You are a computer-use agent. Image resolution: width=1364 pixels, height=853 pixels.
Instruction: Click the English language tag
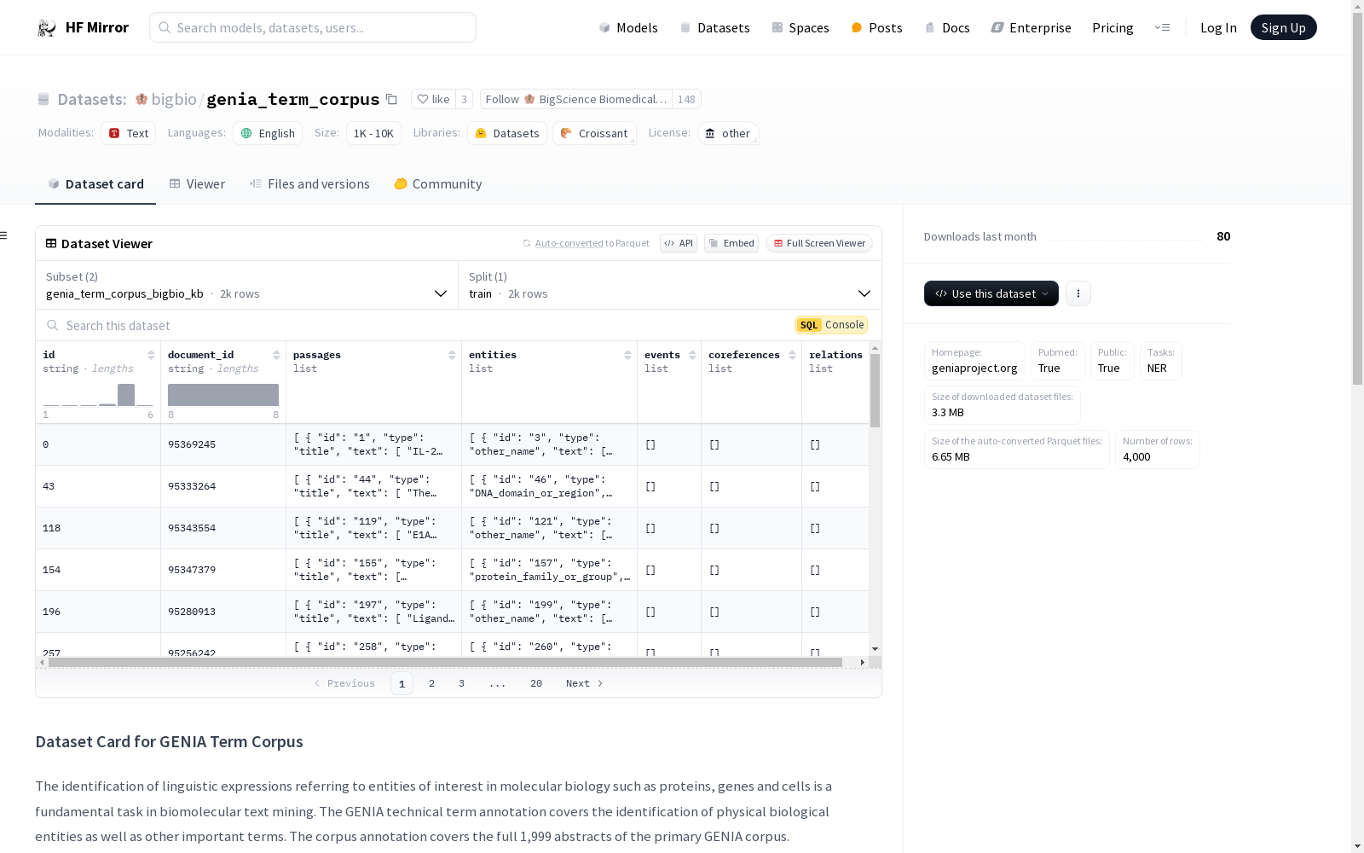click(x=268, y=133)
